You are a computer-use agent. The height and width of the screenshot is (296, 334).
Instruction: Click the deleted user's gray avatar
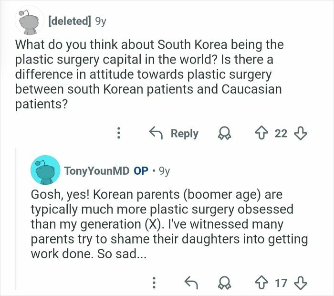28,22
